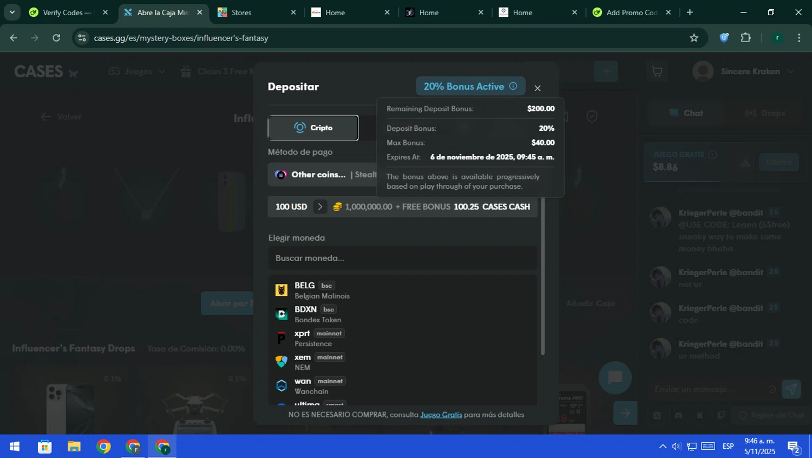
Task: Open the Extensions puzzle icon
Action: pyautogui.click(x=746, y=38)
